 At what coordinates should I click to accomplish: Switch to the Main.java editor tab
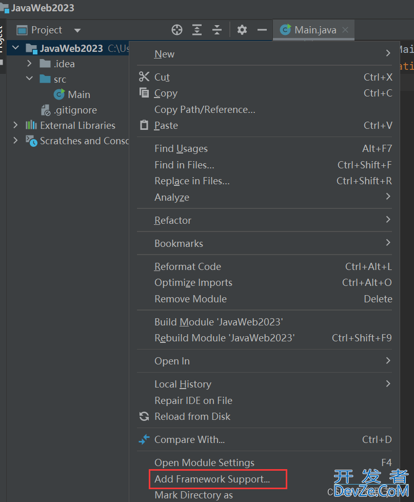[x=313, y=30]
